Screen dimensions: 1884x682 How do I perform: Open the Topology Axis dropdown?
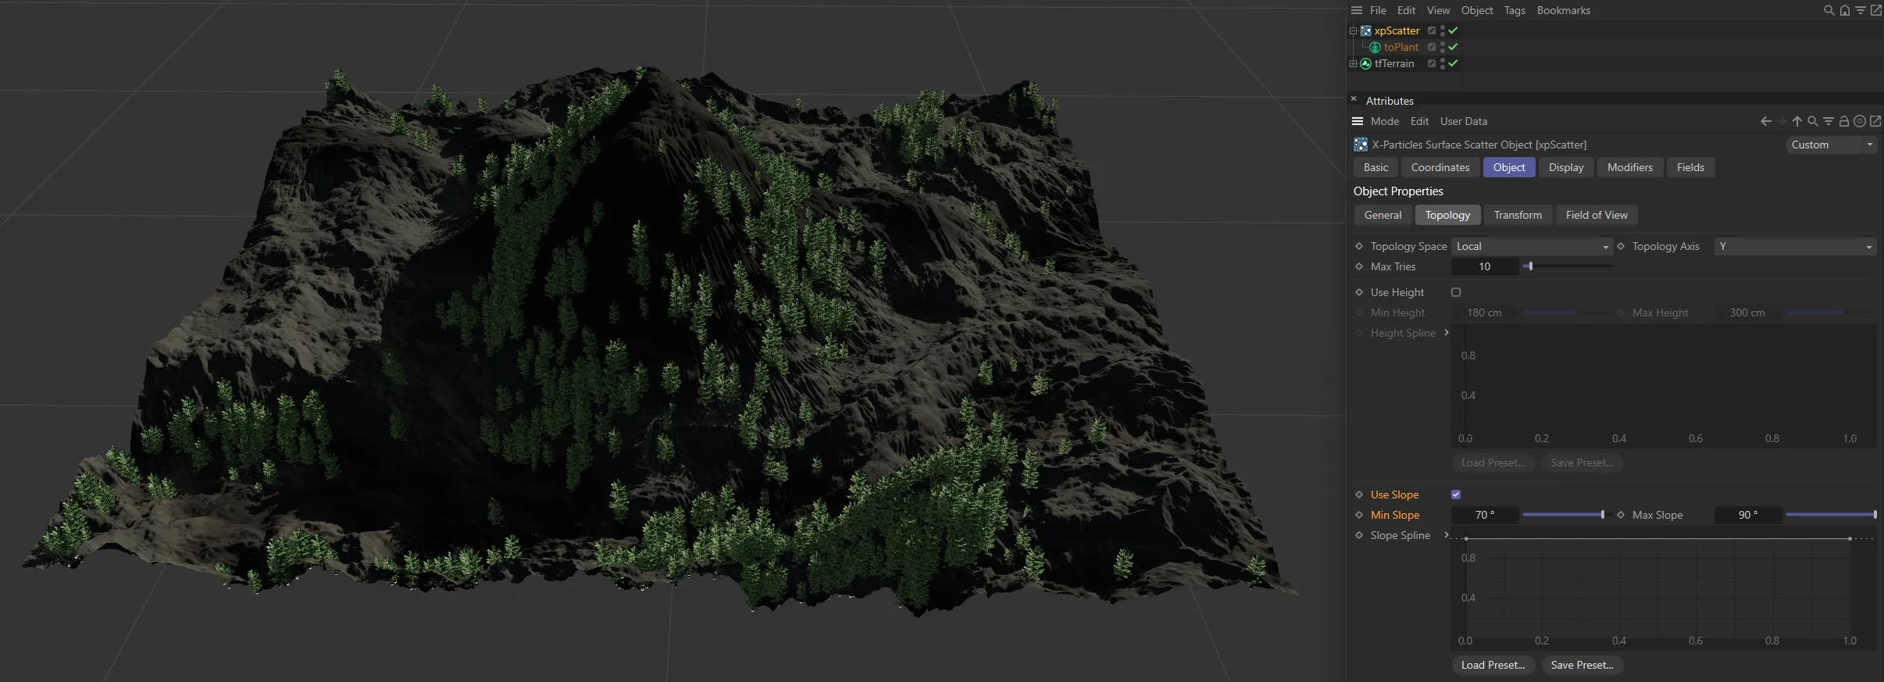click(1795, 246)
